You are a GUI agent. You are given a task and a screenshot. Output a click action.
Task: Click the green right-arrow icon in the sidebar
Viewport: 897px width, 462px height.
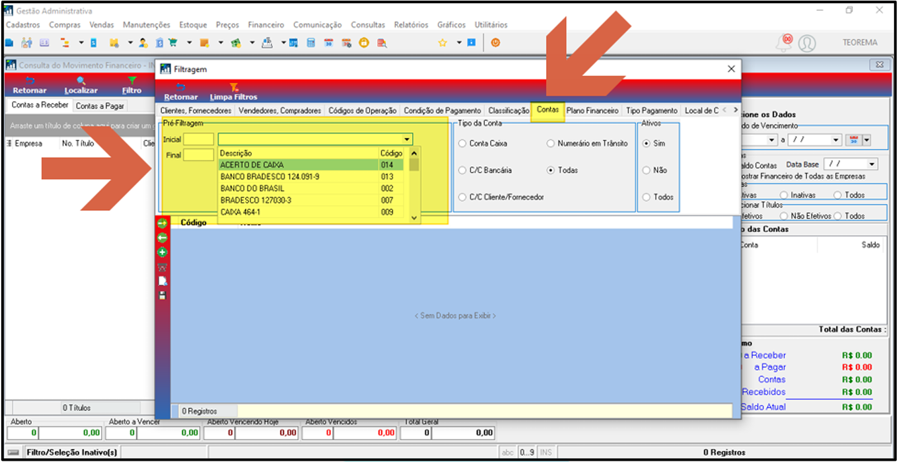pos(163,223)
